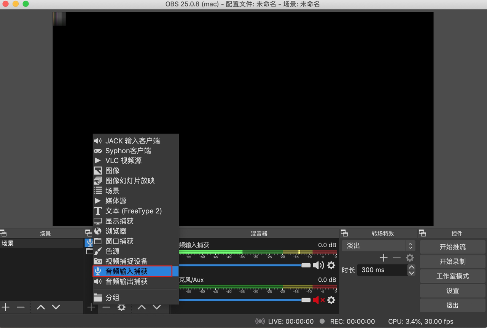The height and width of the screenshot is (328, 487).
Task: Choose Display Capture from source menu
Action: [119, 221]
